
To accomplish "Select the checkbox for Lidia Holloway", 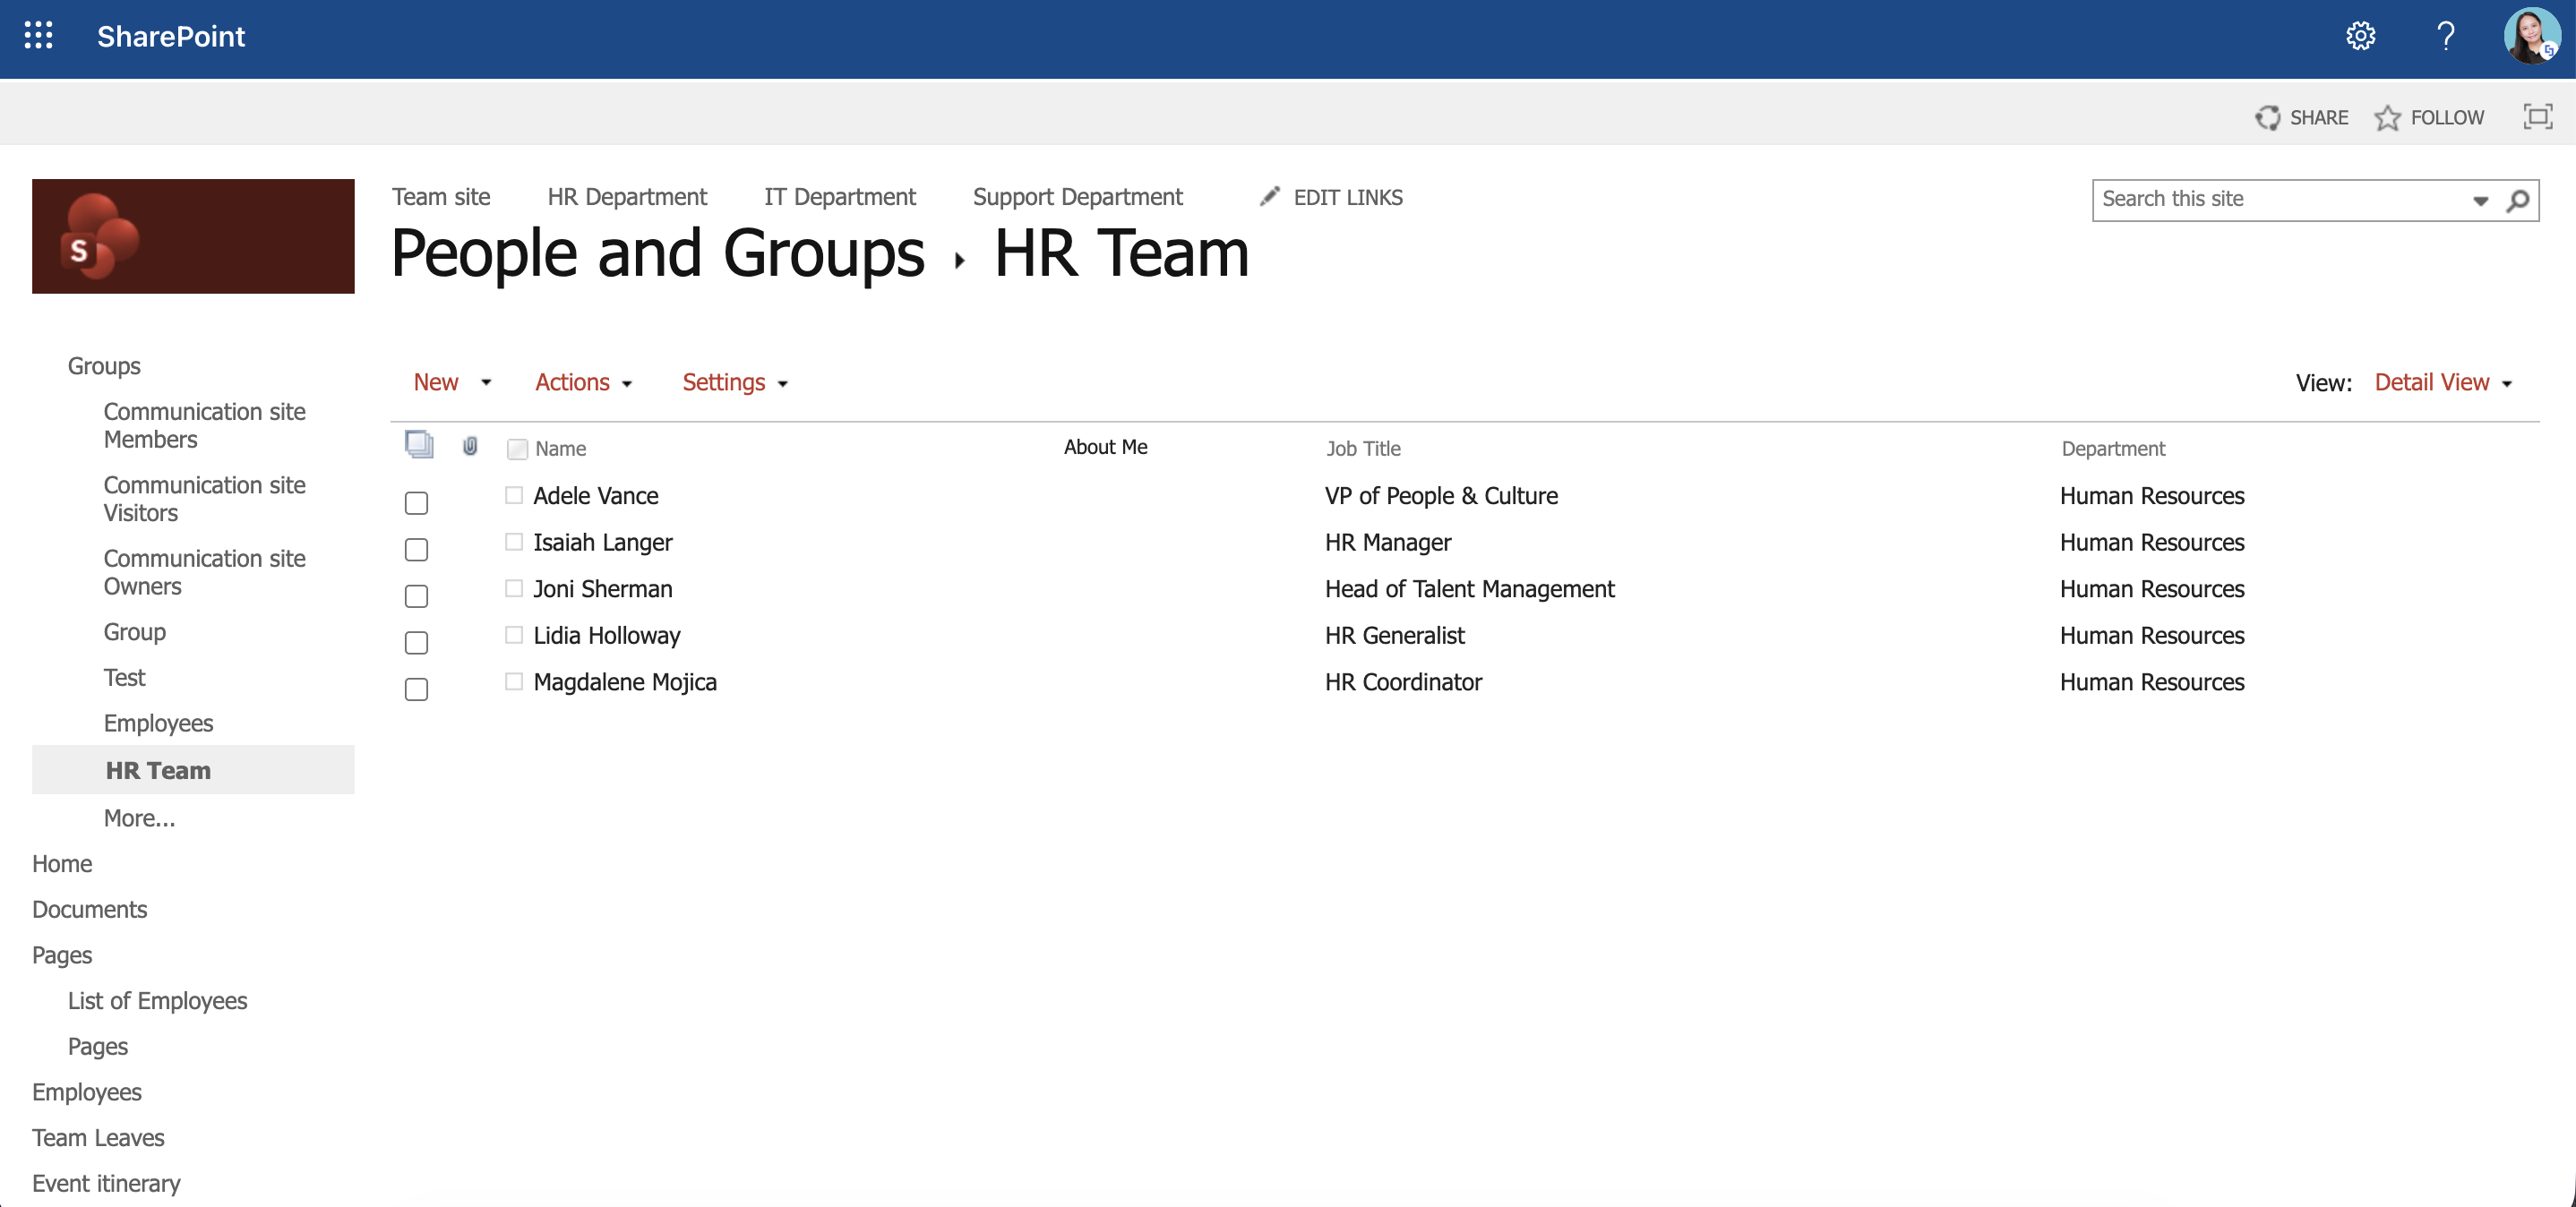I will point(416,643).
